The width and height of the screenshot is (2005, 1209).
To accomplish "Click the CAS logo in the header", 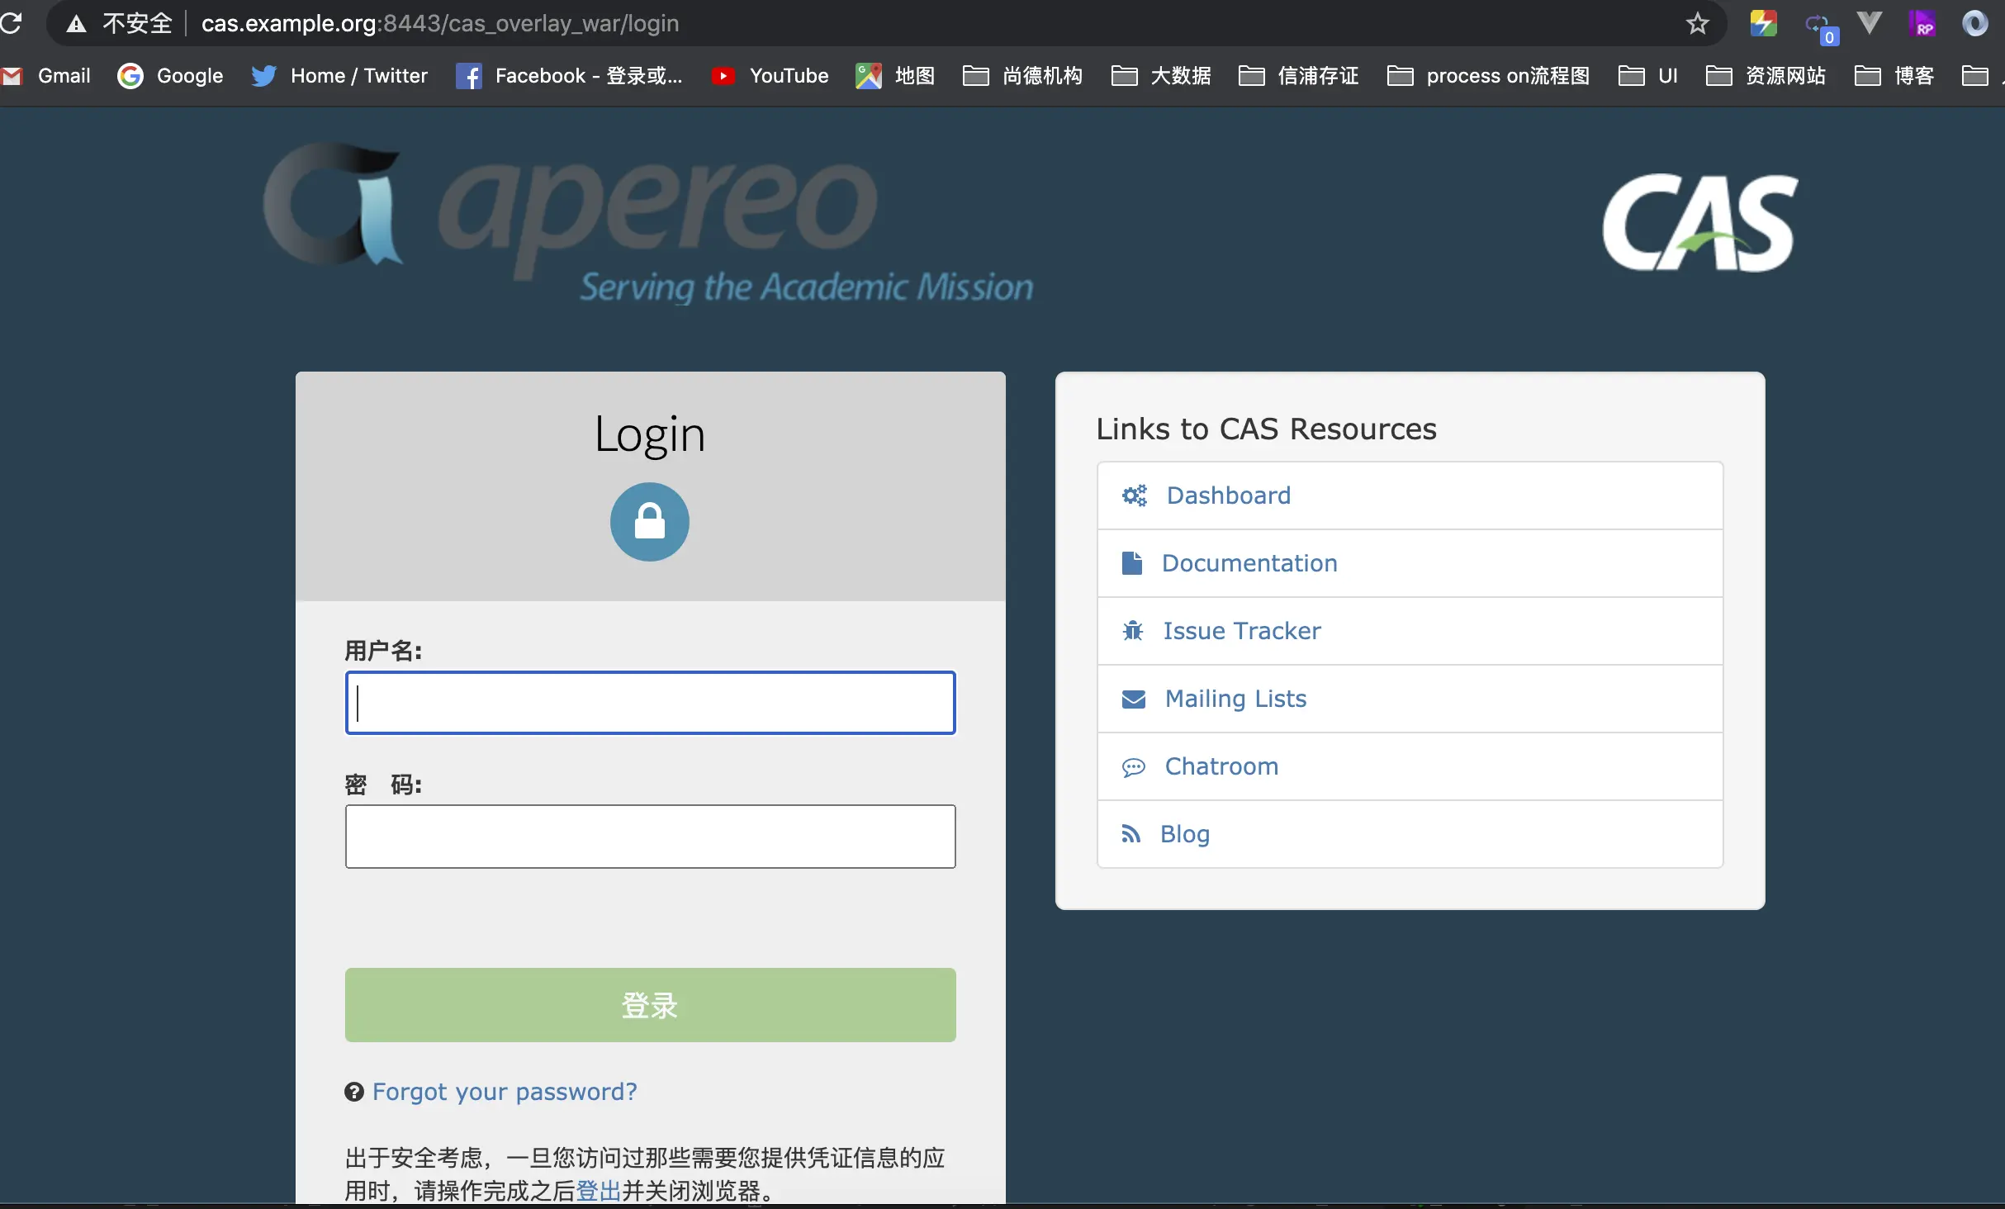I will tap(1700, 223).
